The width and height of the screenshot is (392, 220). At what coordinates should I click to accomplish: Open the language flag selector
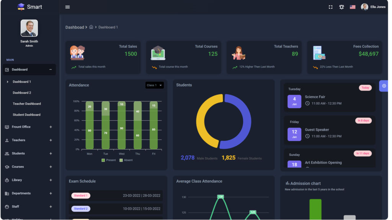353,7
